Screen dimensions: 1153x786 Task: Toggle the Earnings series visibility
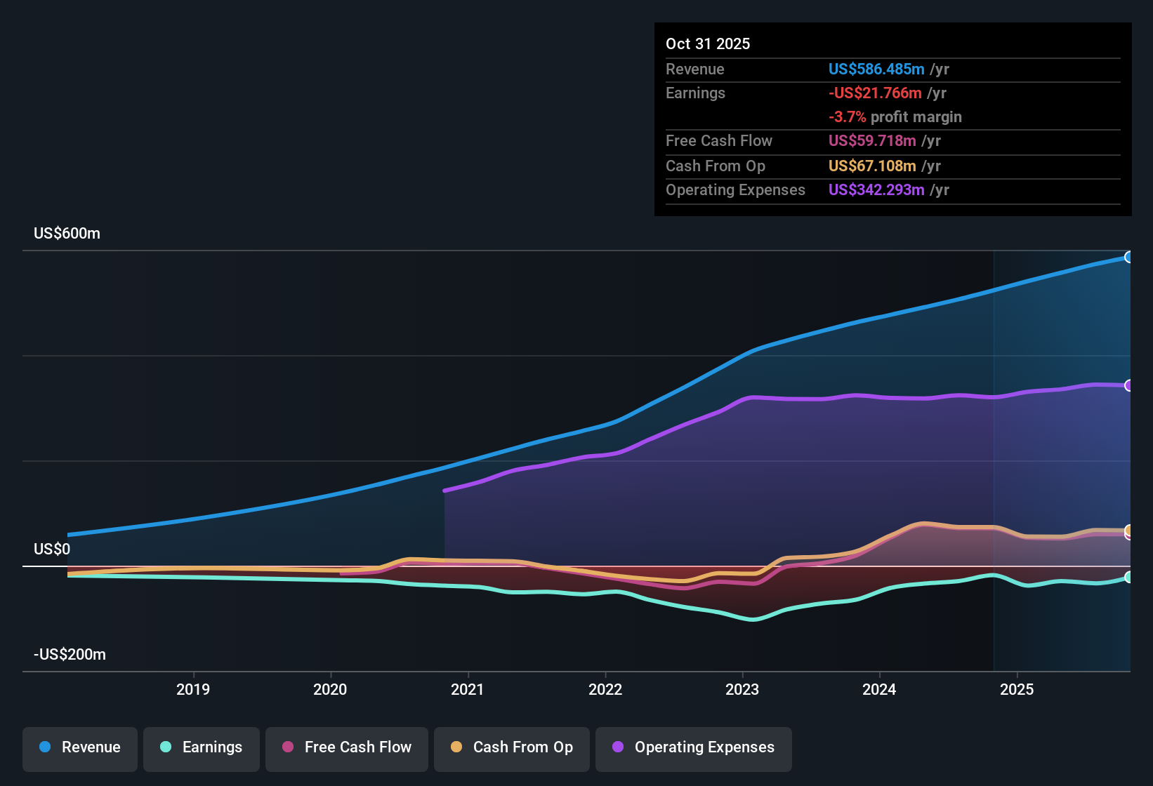coord(202,747)
